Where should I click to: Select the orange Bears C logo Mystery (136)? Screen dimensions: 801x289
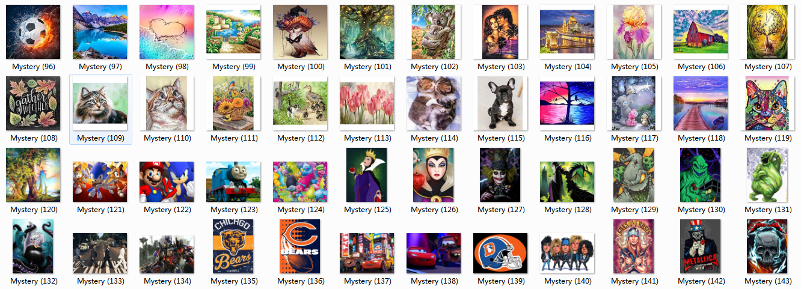click(300, 246)
